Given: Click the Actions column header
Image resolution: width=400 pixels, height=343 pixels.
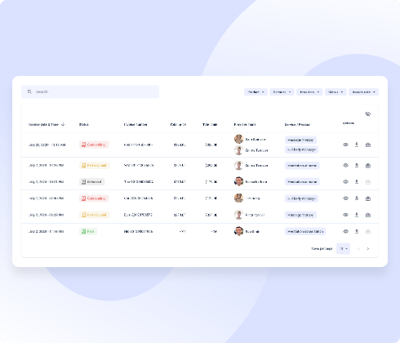Looking at the screenshot, I should point(349,123).
